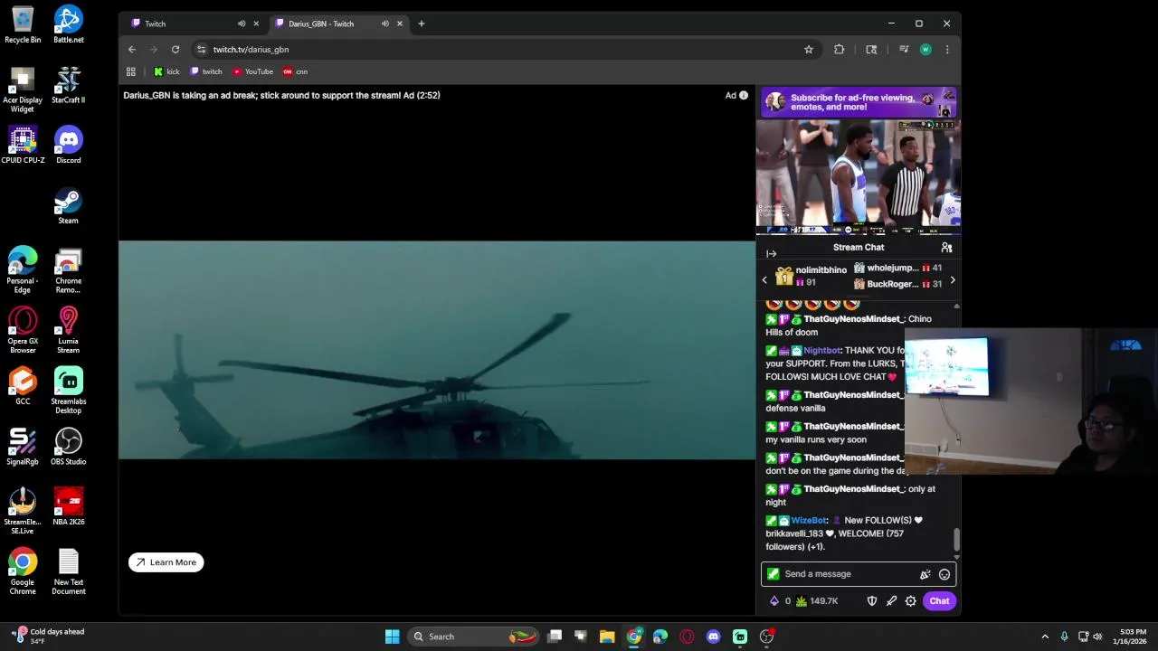Show ad info icon next to Ad label
1158x651 pixels.
tap(744, 95)
